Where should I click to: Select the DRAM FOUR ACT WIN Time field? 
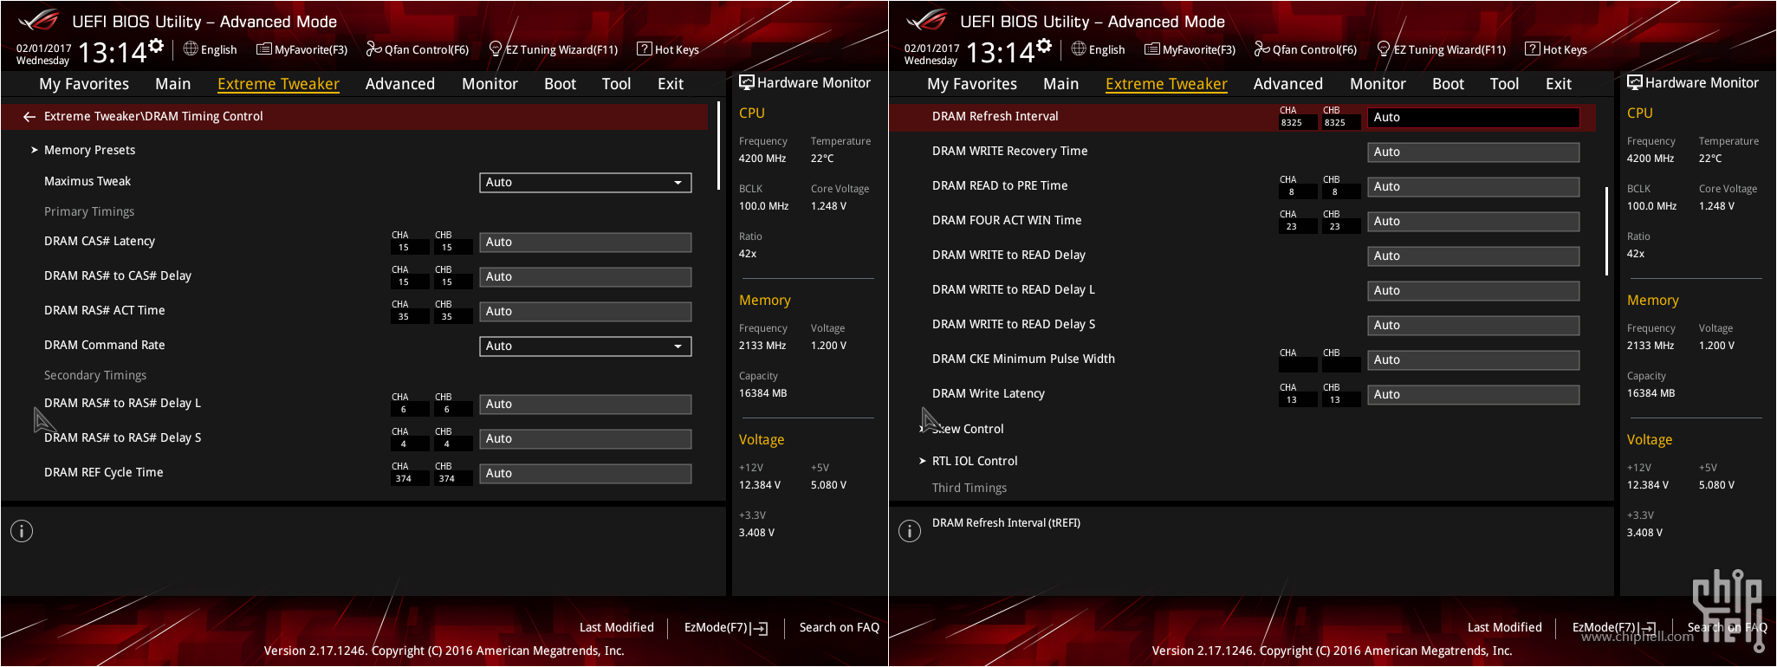pos(1474,221)
